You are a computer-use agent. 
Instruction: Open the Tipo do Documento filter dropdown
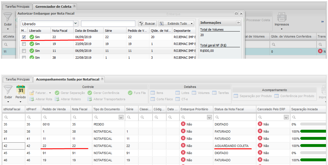(x=121, y=117)
